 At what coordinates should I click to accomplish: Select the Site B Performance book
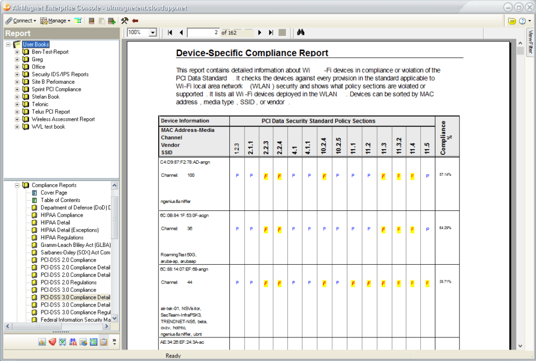tap(53, 82)
